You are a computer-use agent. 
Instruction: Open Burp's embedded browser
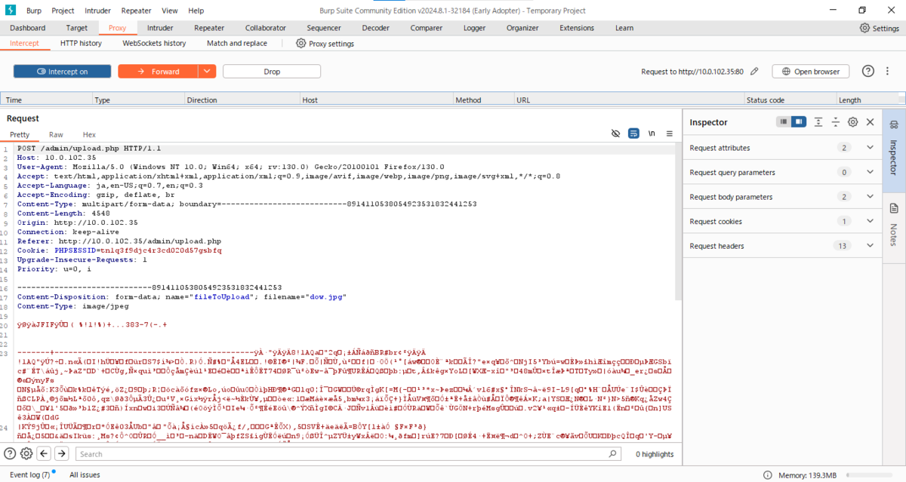click(810, 72)
